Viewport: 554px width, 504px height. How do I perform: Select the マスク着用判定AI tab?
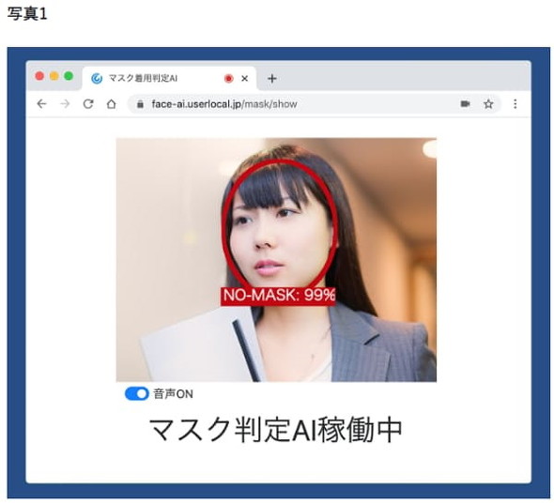coord(169,78)
